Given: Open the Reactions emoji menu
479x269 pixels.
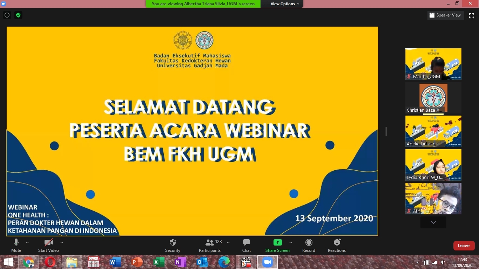Looking at the screenshot, I should tap(337, 245).
